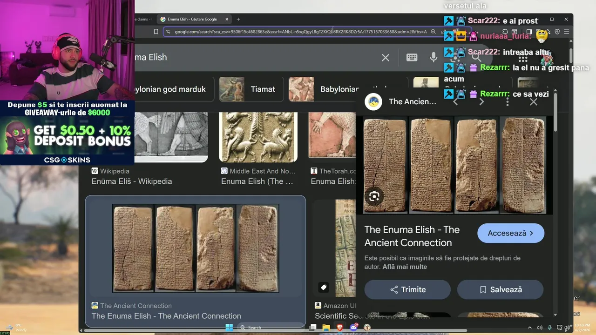Click the taskbar Search box
This screenshot has width=596, height=335.
272,328
